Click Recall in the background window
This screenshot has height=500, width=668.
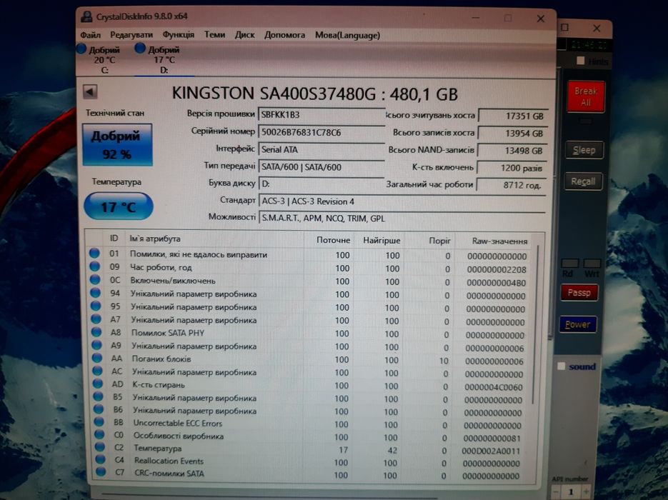pyautogui.click(x=583, y=181)
